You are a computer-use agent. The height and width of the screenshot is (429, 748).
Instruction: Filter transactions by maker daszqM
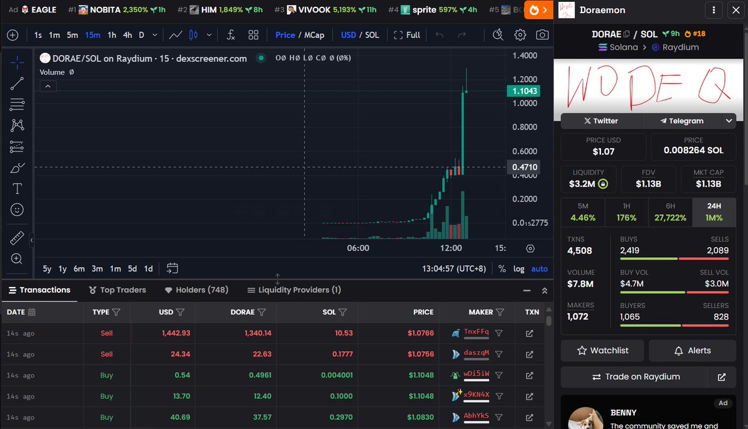(x=499, y=354)
